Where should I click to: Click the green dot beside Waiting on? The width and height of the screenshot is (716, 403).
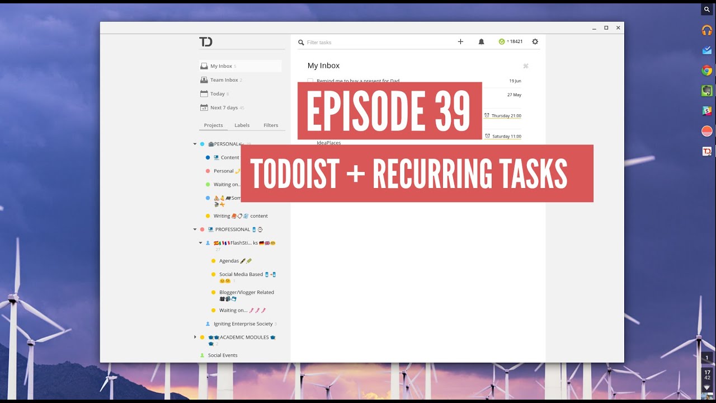208,184
